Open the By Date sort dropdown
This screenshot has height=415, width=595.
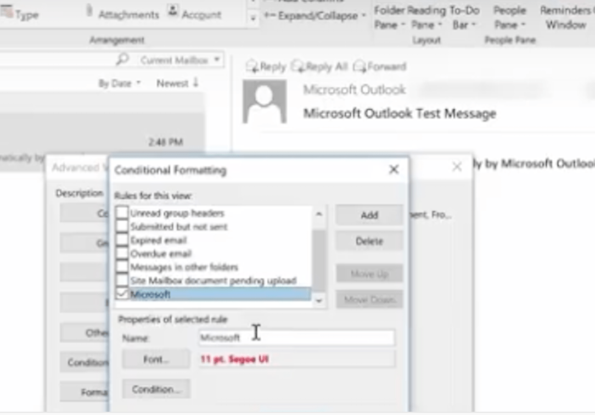tap(119, 83)
